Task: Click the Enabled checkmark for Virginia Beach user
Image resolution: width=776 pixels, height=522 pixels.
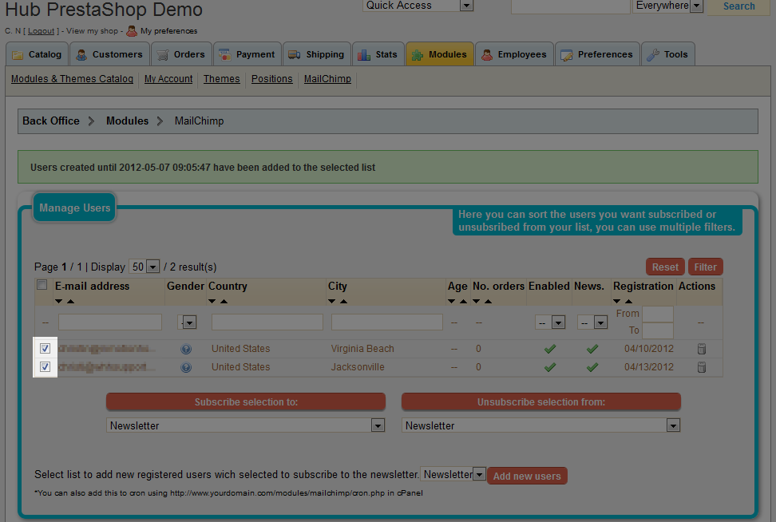Action: click(x=549, y=349)
